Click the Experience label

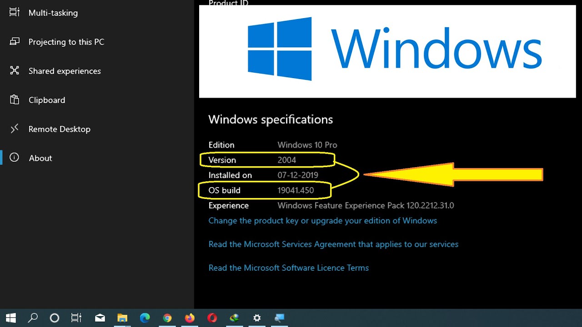point(229,206)
